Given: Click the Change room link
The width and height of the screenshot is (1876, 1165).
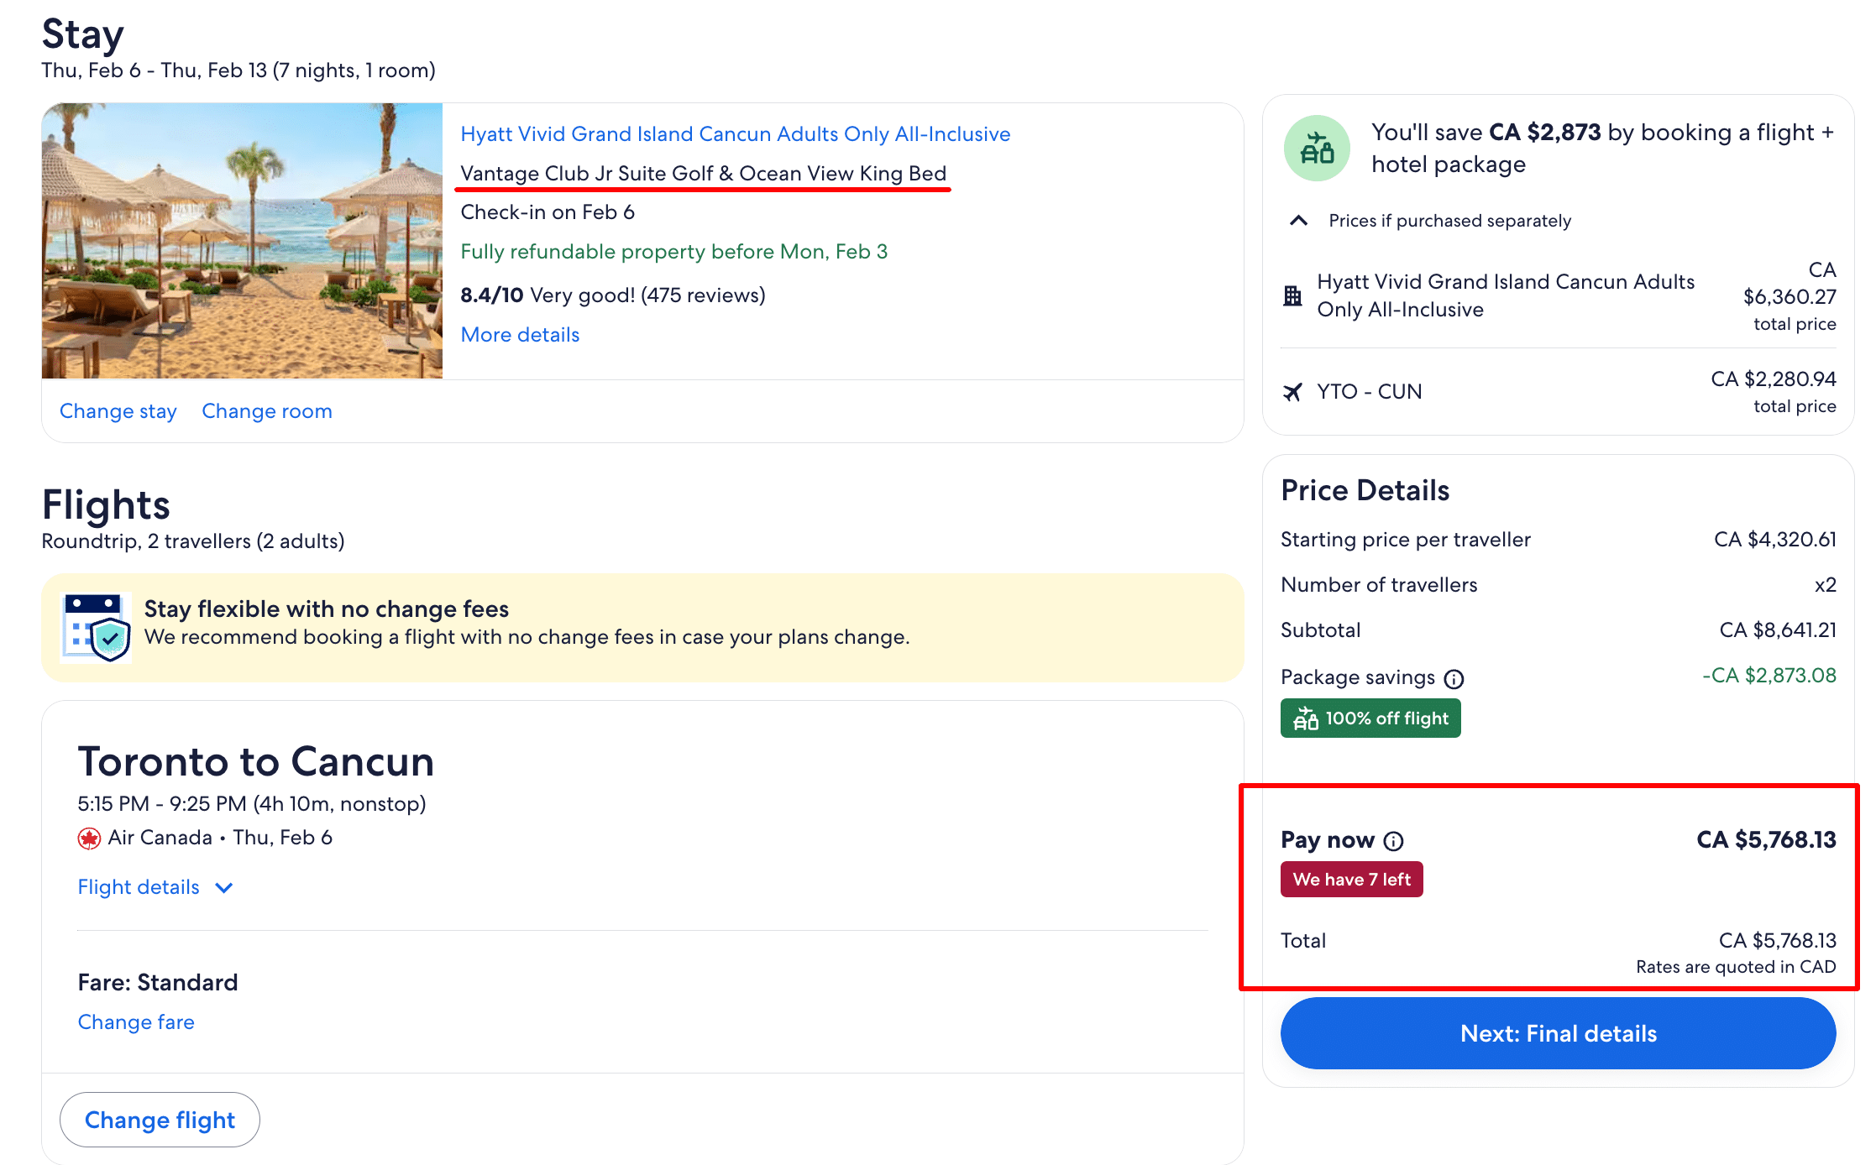Looking at the screenshot, I should (x=266, y=411).
